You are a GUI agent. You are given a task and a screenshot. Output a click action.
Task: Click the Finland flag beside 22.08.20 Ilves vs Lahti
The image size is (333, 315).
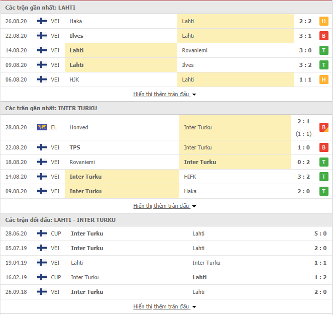pyautogui.click(x=42, y=36)
